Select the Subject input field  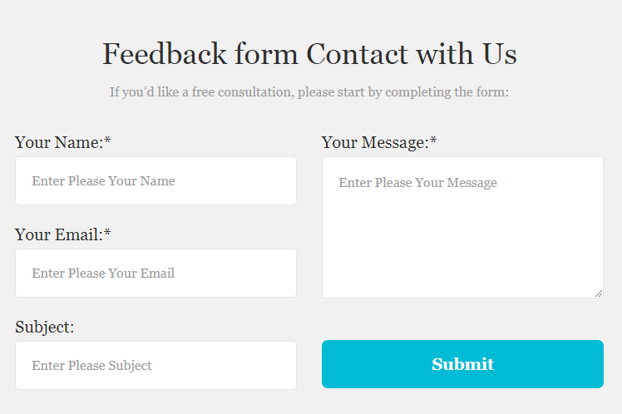[x=155, y=365]
